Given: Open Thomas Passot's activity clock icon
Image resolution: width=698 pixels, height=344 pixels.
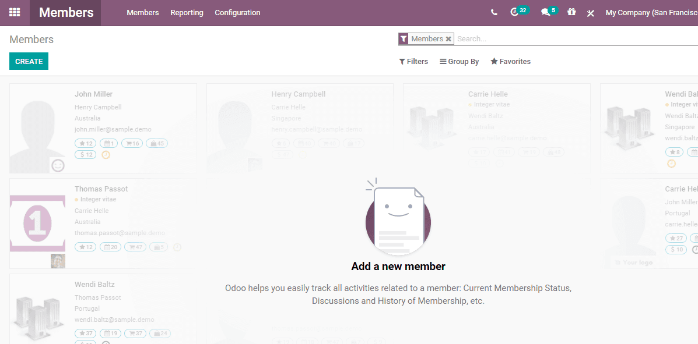Looking at the screenshot, I should coord(177,247).
